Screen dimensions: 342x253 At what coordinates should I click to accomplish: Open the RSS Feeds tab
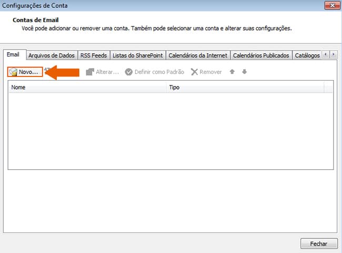click(x=94, y=55)
